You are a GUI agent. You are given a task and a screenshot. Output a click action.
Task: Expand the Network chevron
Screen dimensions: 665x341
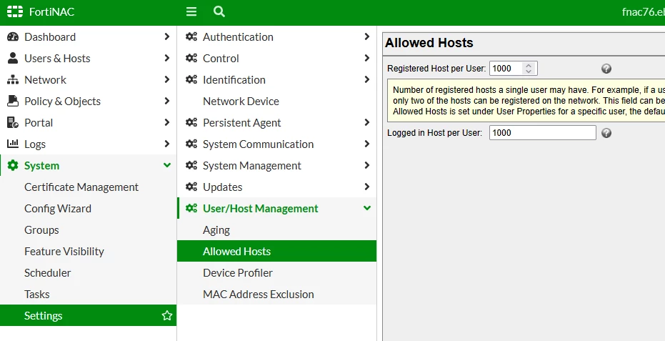pyautogui.click(x=166, y=80)
